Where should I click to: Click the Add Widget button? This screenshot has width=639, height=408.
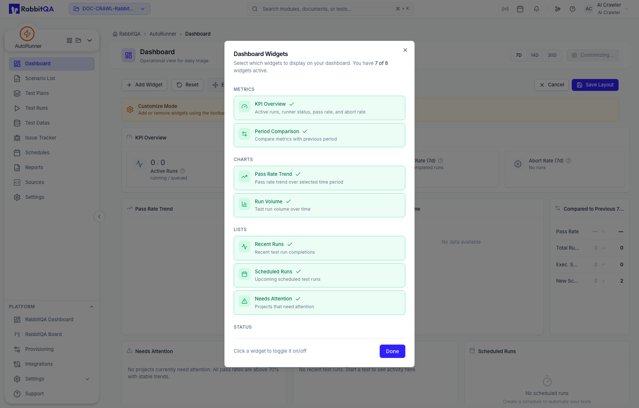145,85
